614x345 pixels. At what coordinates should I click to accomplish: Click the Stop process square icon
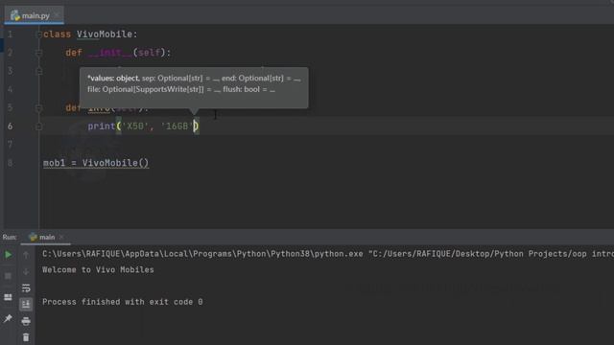[8, 276]
